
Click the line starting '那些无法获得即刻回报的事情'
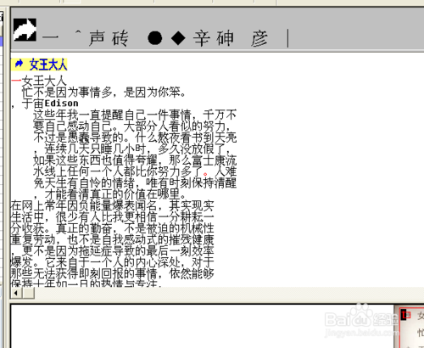coord(112,273)
